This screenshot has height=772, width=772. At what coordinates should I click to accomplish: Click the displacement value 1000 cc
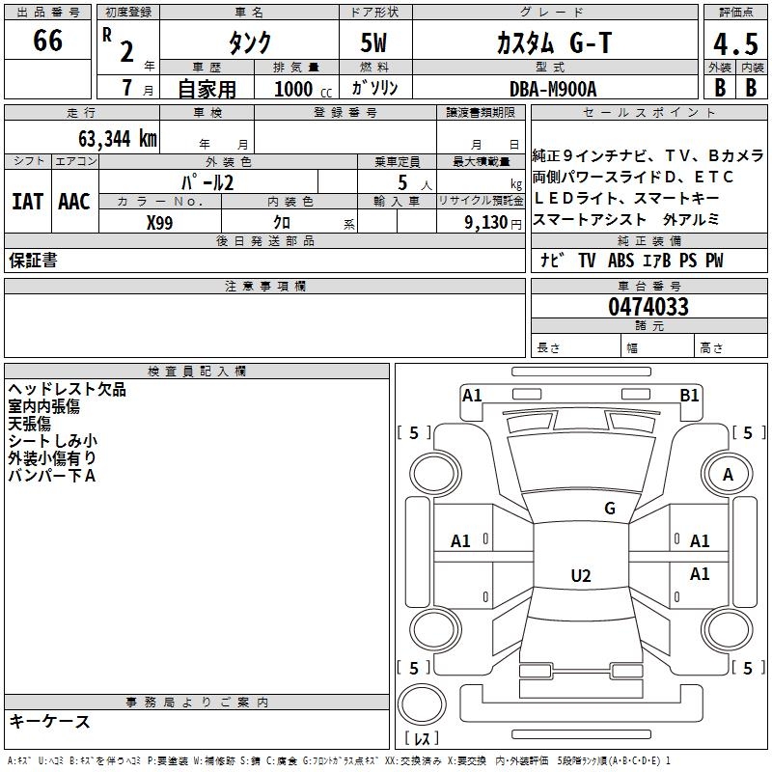click(x=303, y=89)
